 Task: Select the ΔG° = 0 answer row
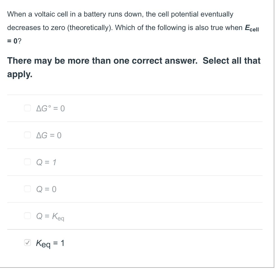coord(135,108)
